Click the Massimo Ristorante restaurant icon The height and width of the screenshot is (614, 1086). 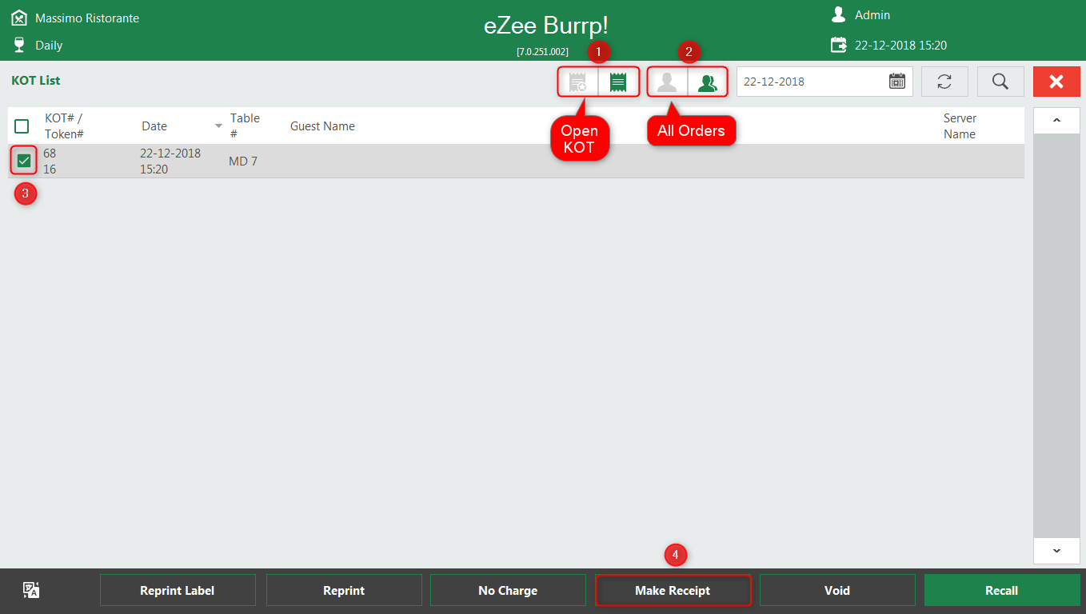click(19, 18)
